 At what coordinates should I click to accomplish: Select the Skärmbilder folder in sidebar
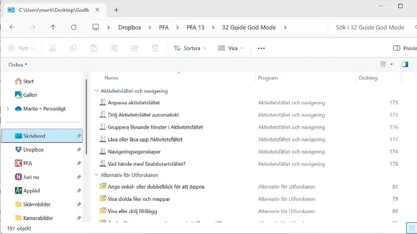(36, 205)
